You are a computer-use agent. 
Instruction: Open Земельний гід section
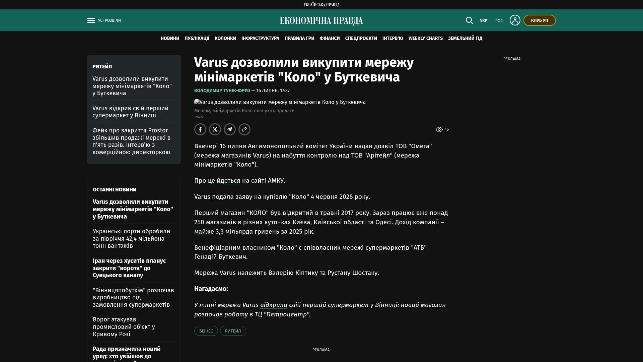pos(465,39)
